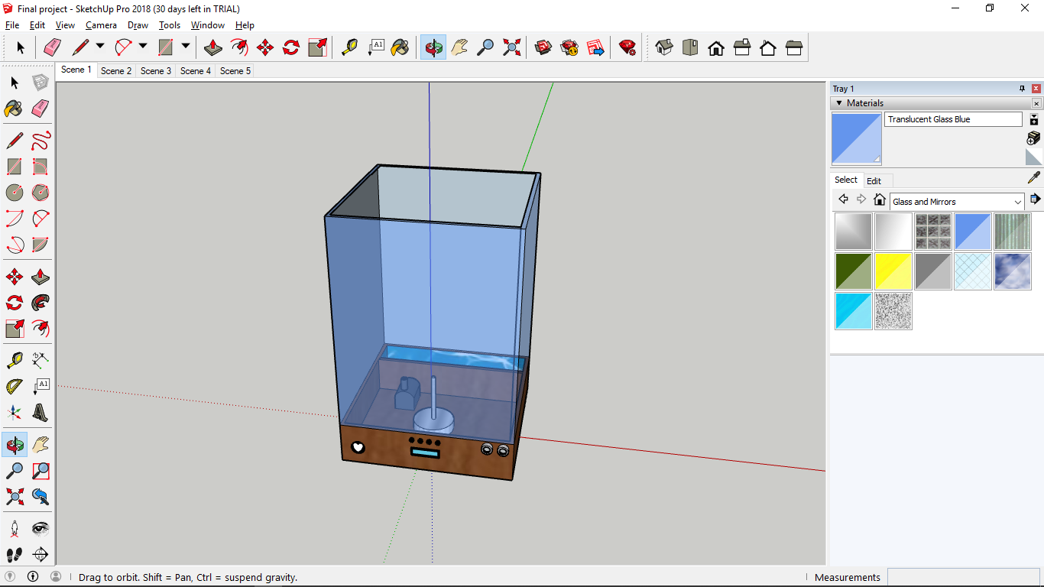The height and width of the screenshot is (587, 1044).
Task: Activate the Walk tool footprints icon
Action: 15,554
